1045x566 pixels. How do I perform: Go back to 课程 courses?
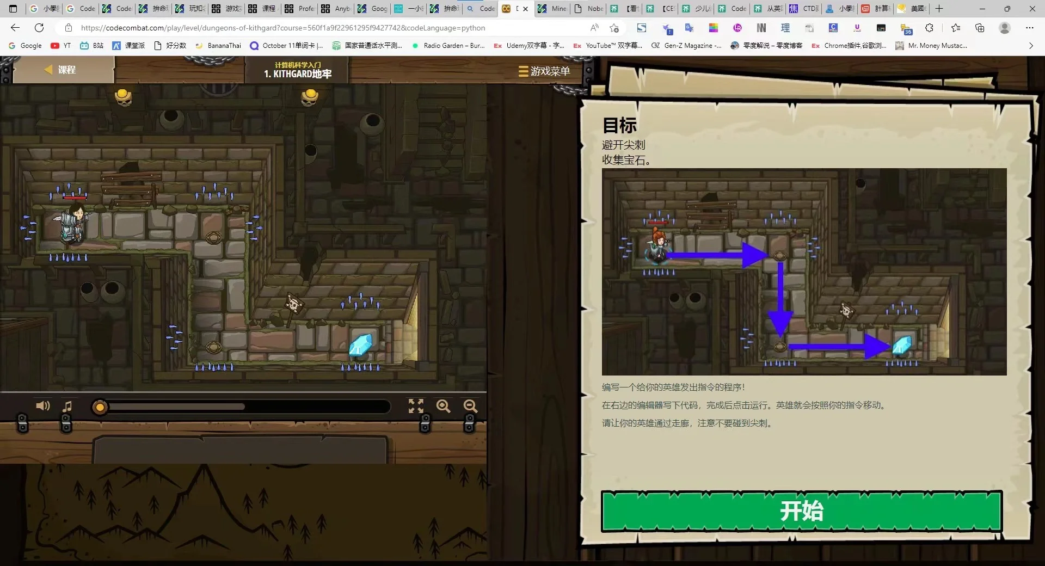60,70
